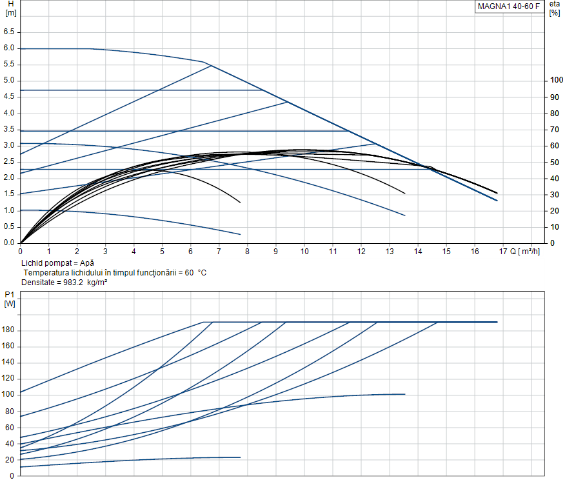Select the liquid temperature 60 °C text line
565x487 pixels.
pos(115,273)
